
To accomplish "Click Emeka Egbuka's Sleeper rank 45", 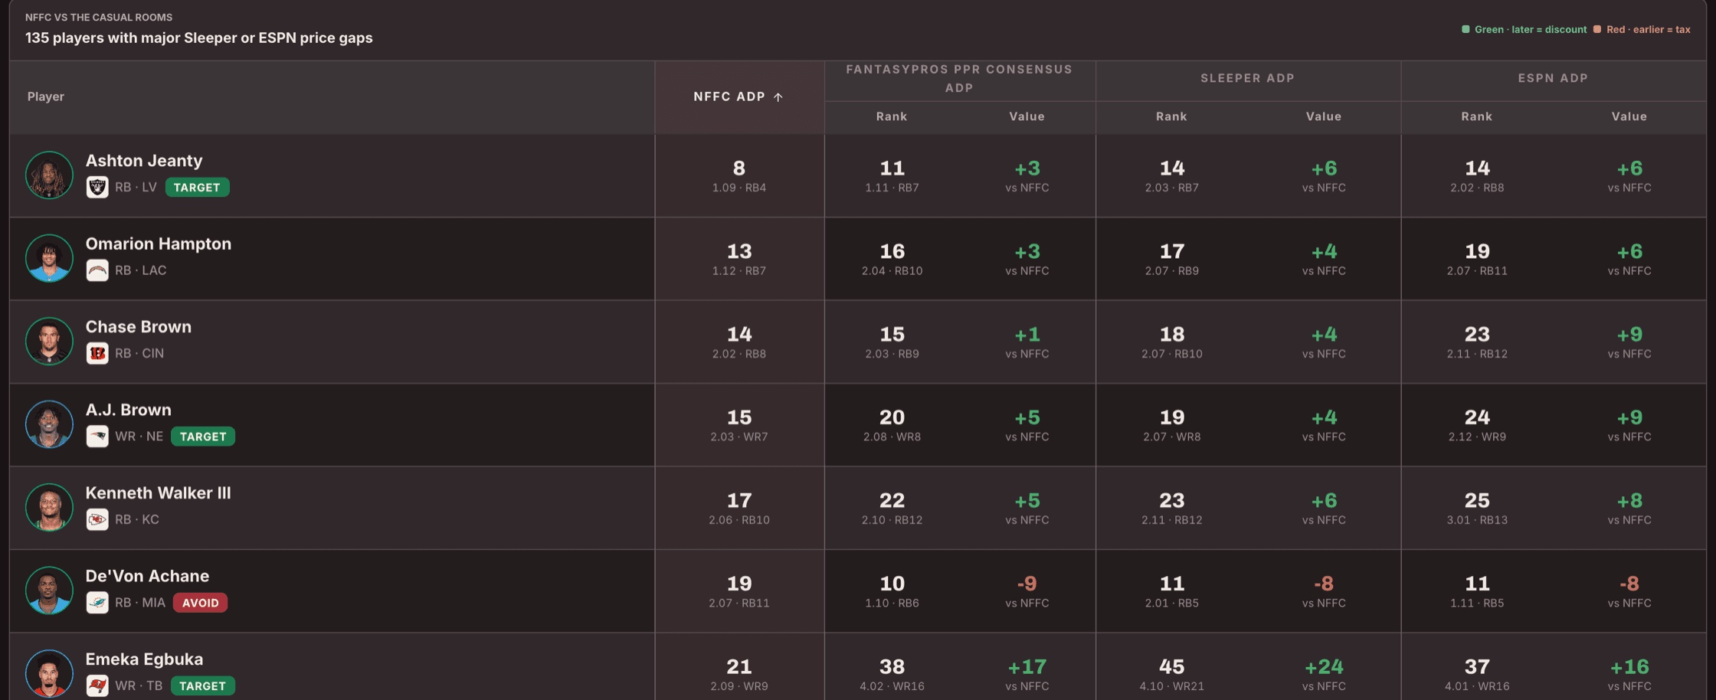I will point(1171,667).
